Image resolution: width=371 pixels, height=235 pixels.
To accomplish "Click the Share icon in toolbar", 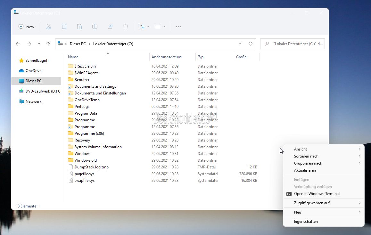I will point(110,27).
